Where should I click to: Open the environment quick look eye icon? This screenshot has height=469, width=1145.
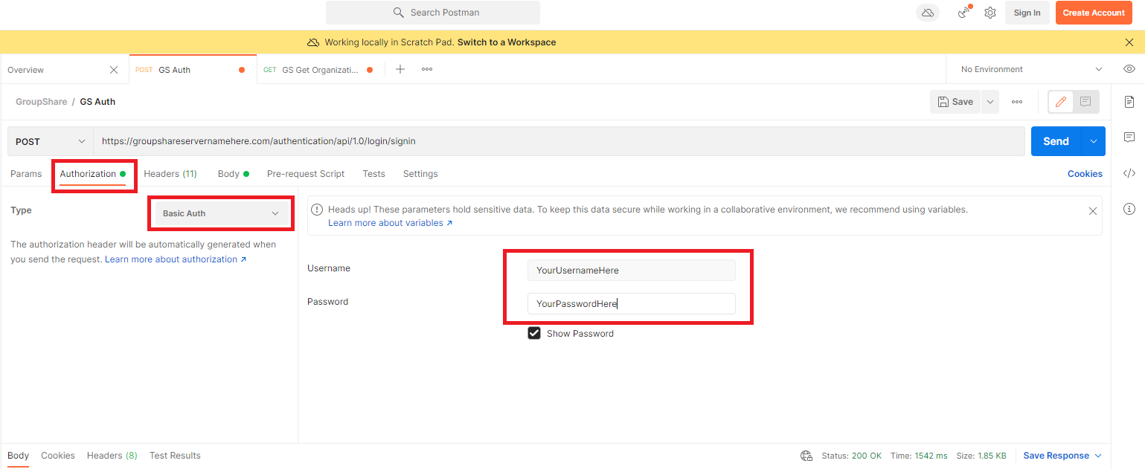coord(1129,69)
